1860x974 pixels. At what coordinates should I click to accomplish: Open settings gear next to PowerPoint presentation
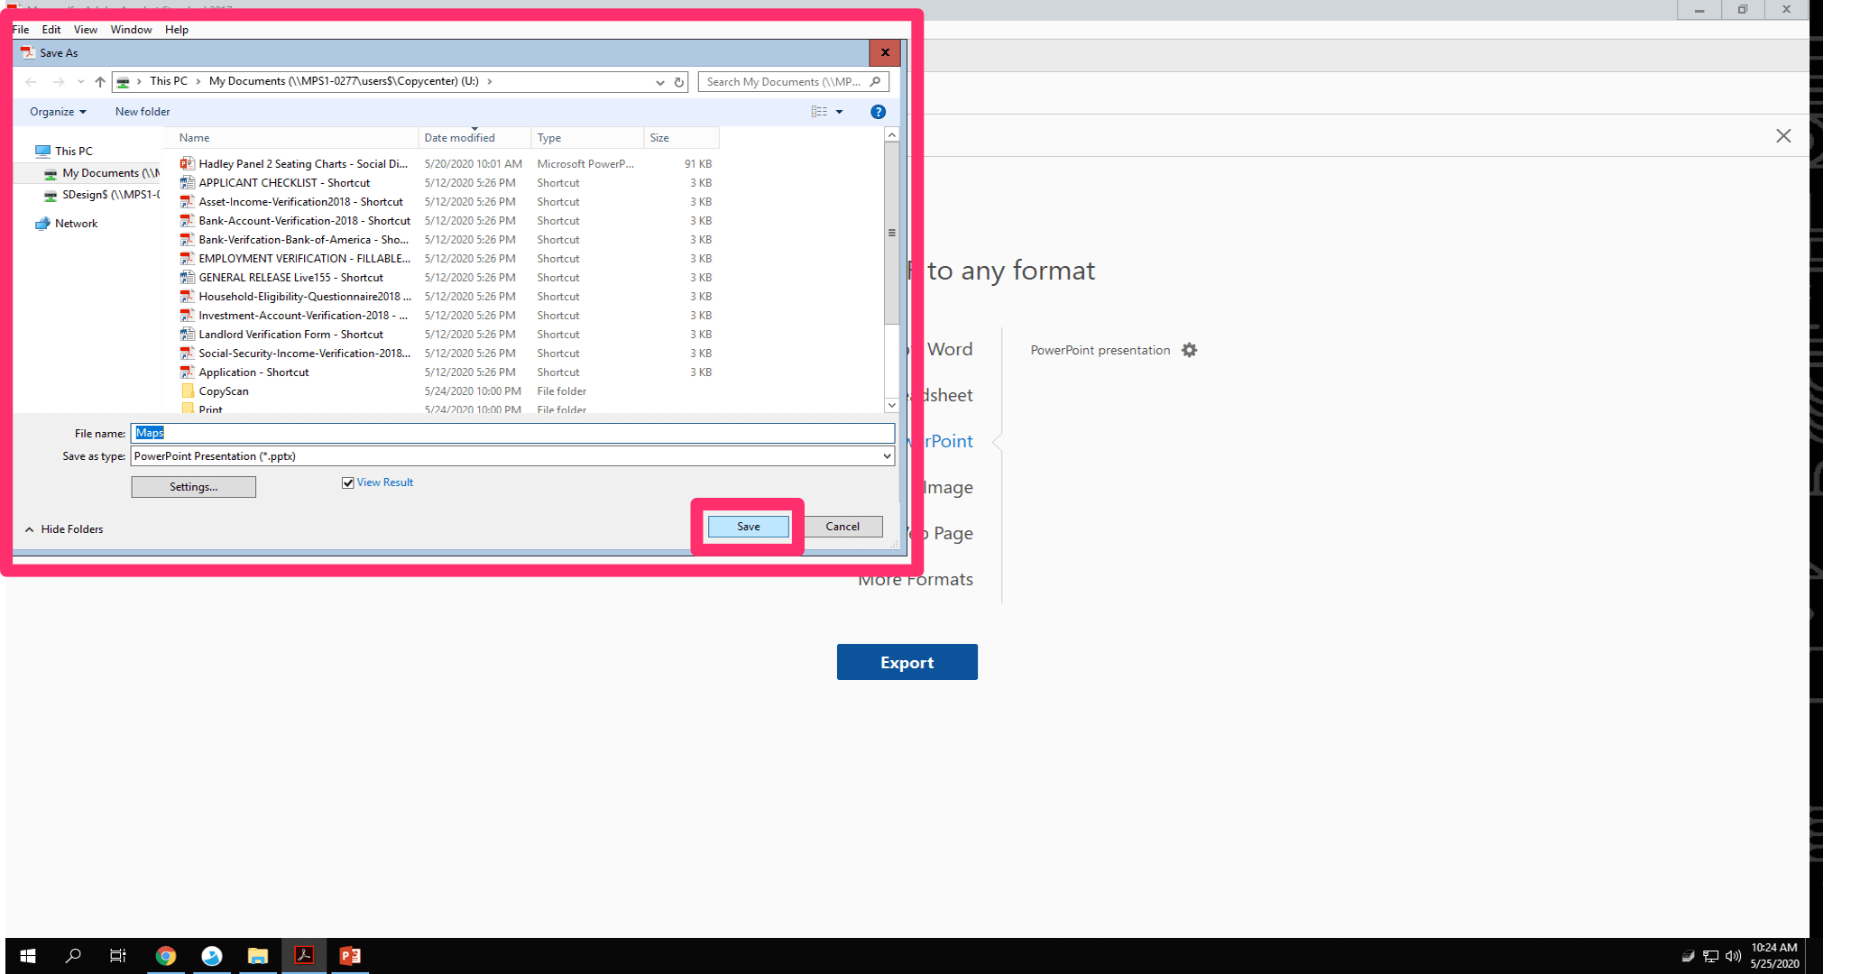1190,350
